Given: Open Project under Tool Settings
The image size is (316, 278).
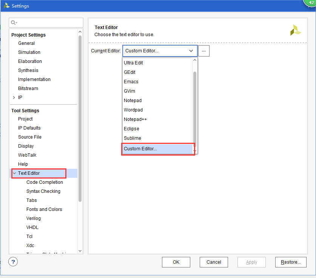Looking at the screenshot, I should pyautogui.click(x=25, y=119).
